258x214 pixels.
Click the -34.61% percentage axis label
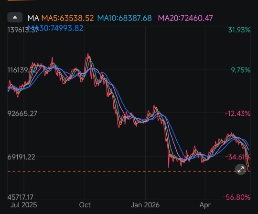[238, 157]
